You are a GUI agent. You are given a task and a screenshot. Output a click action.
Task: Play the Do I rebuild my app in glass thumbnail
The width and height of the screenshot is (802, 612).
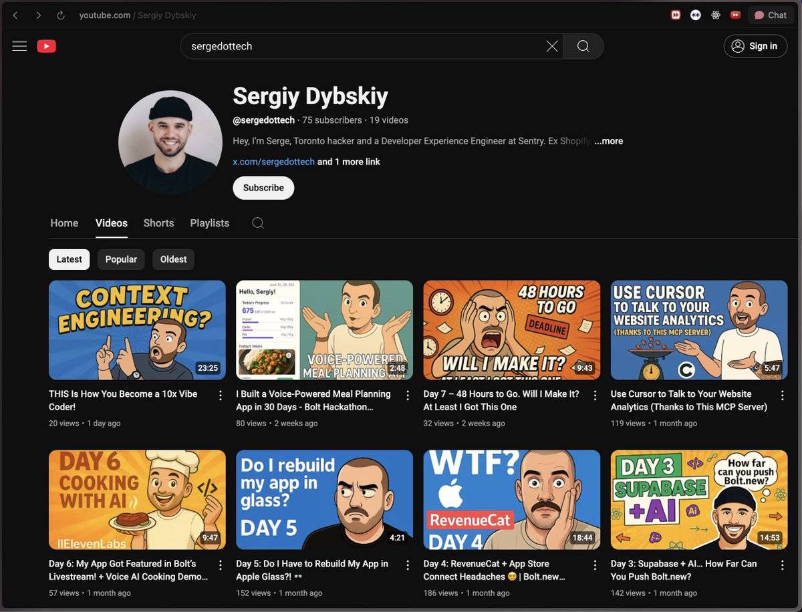pyautogui.click(x=324, y=500)
